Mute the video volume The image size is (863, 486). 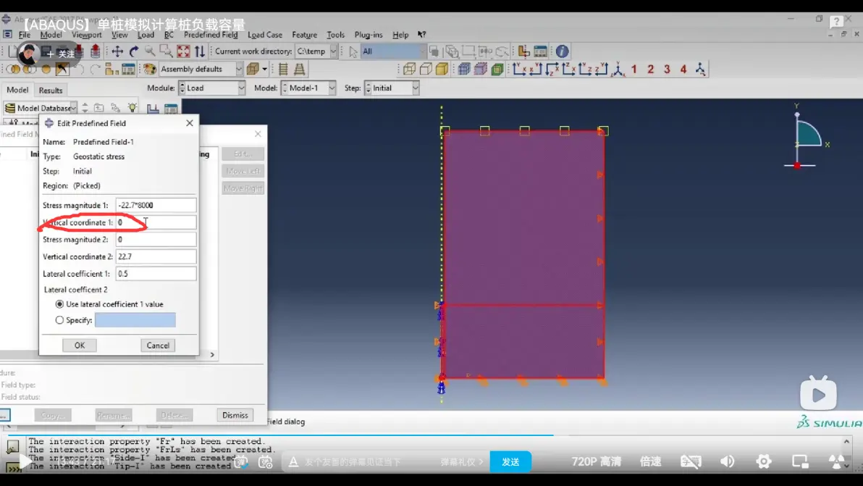[727, 461]
